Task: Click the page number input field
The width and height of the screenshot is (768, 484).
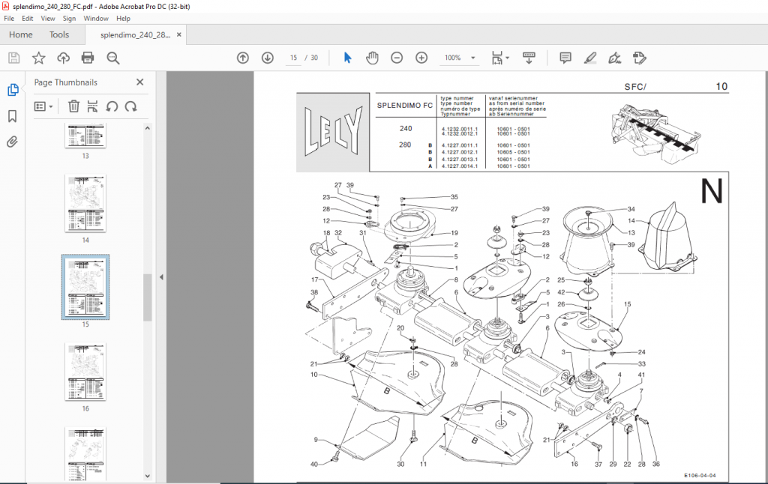Action: 293,58
